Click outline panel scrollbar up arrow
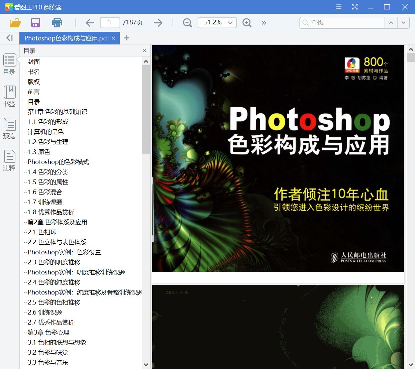 pos(146,61)
